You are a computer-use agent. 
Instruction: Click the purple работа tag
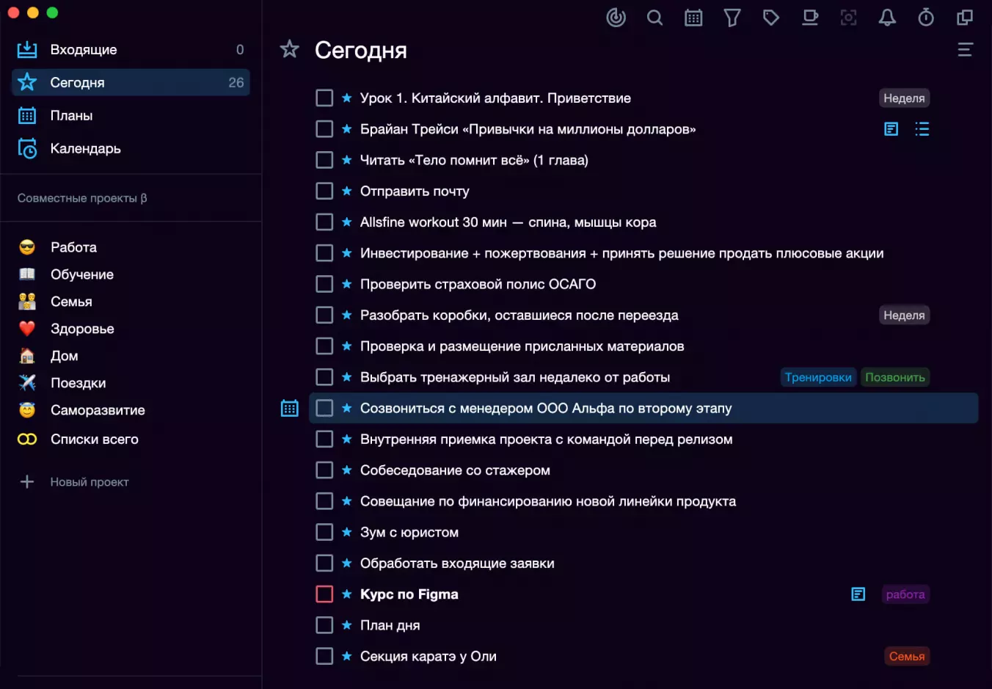905,594
